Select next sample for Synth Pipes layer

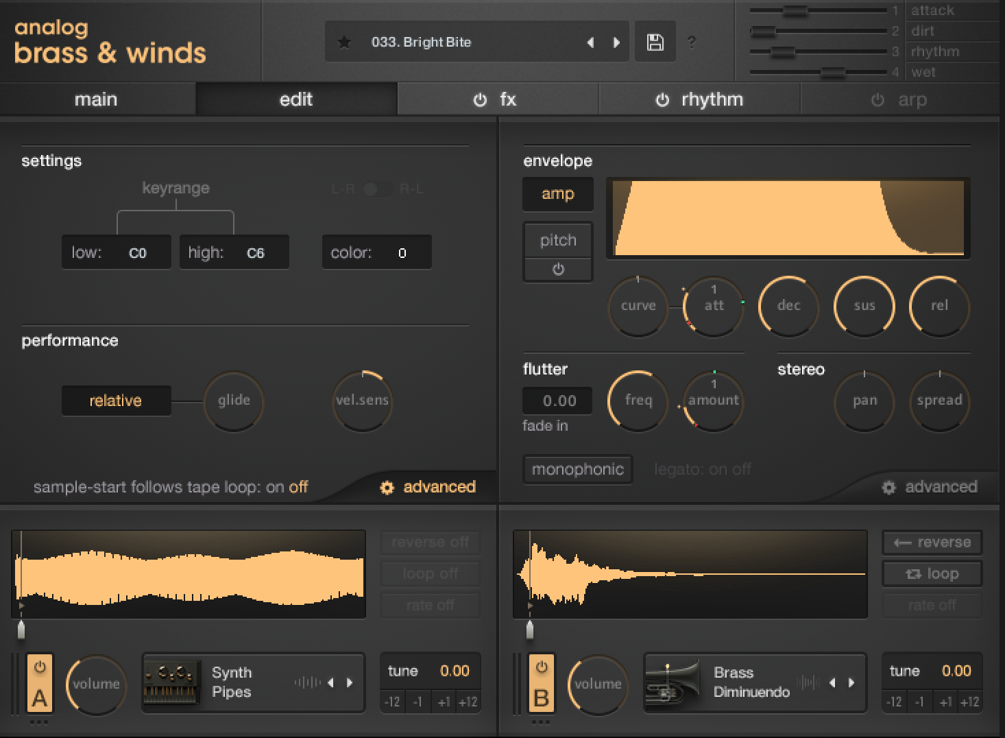click(x=350, y=682)
